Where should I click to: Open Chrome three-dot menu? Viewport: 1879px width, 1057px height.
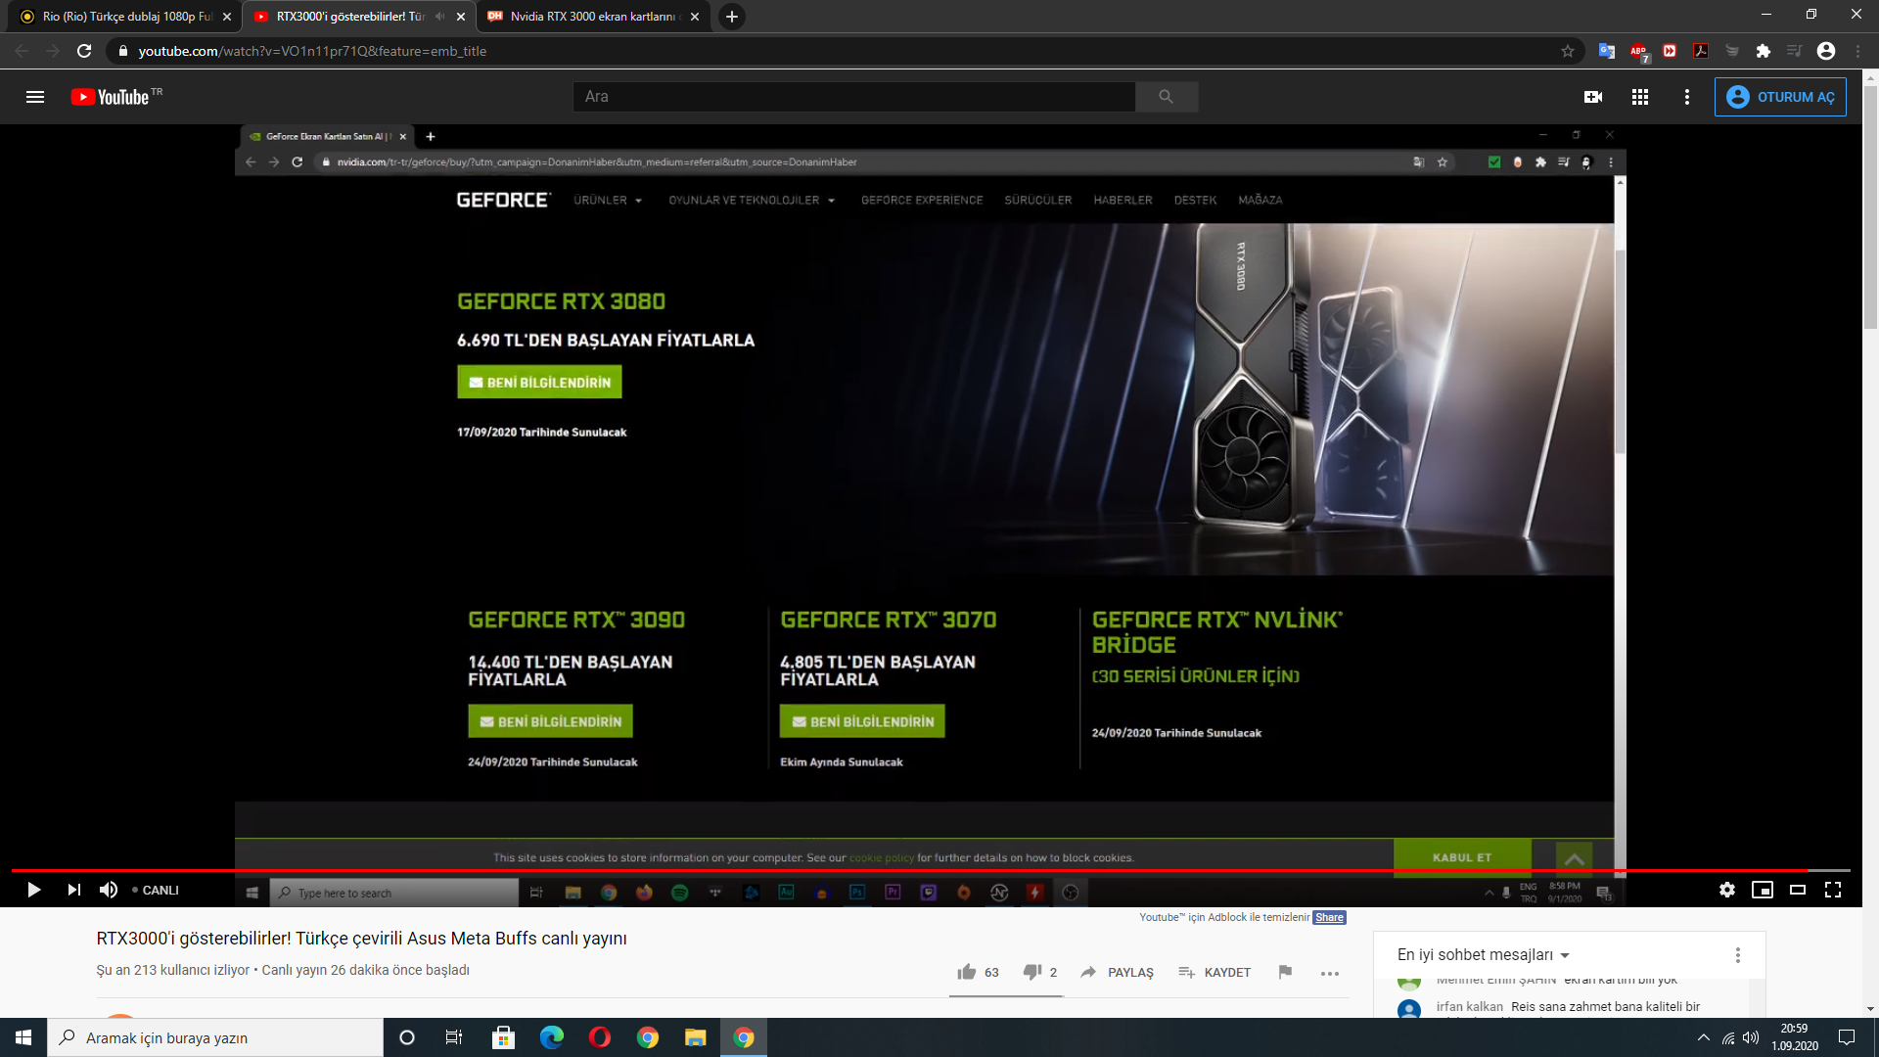(1857, 51)
